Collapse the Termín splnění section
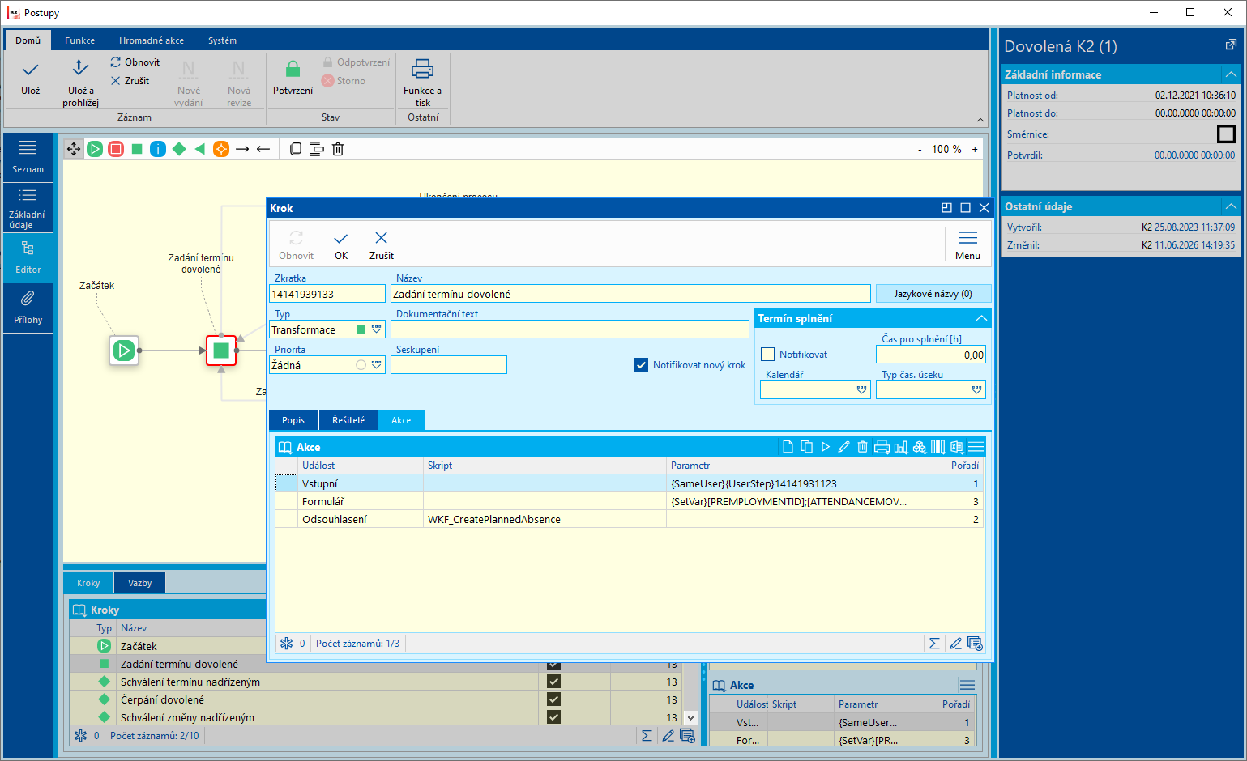This screenshot has height=761, width=1247. click(980, 318)
